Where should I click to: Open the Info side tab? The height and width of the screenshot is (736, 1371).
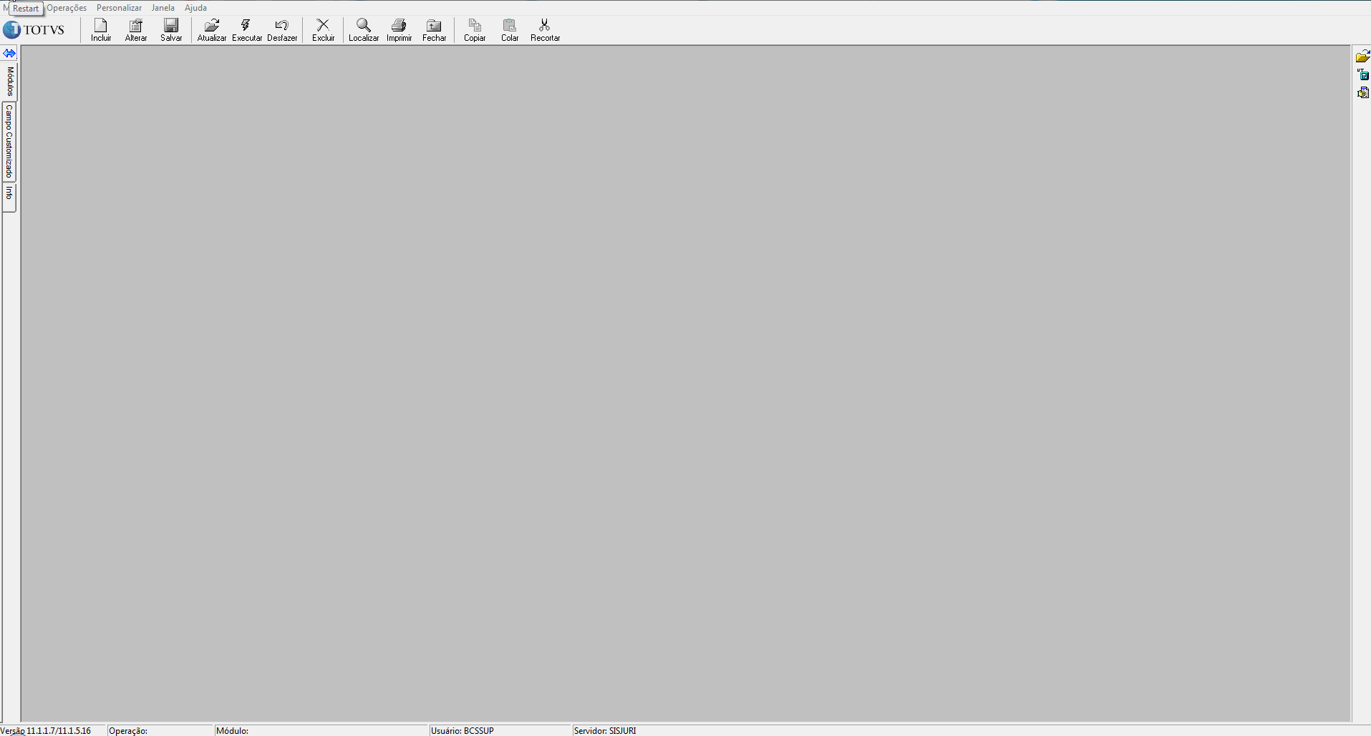tap(9, 196)
